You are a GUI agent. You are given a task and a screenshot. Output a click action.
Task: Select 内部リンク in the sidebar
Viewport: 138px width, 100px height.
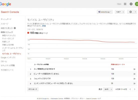coord(6,42)
